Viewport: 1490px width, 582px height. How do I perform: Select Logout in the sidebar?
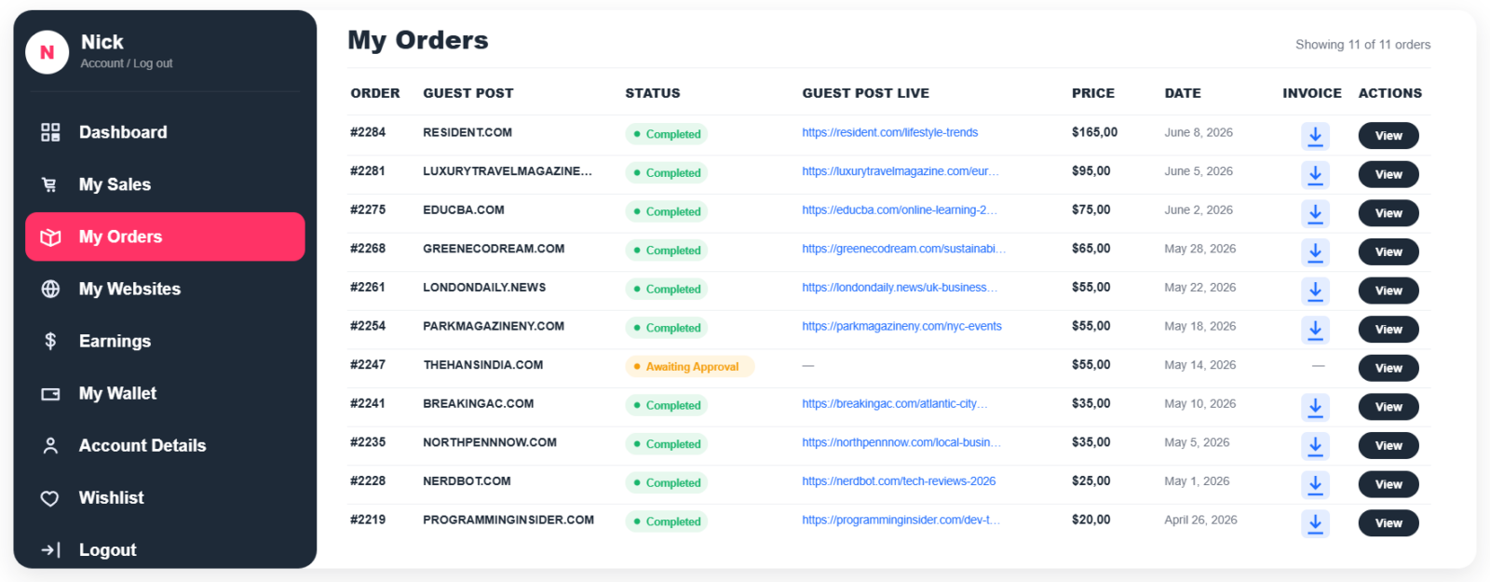pyautogui.click(x=165, y=549)
